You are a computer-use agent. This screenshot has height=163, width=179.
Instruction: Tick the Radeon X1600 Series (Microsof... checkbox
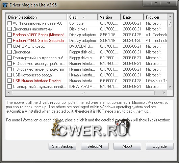(9, 34)
